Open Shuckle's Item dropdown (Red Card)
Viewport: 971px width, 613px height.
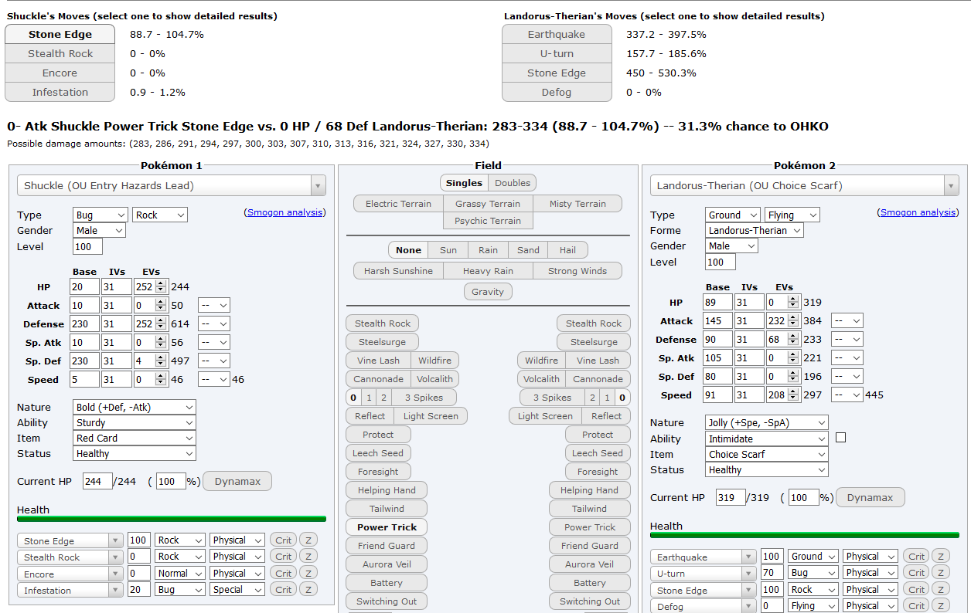(x=135, y=438)
